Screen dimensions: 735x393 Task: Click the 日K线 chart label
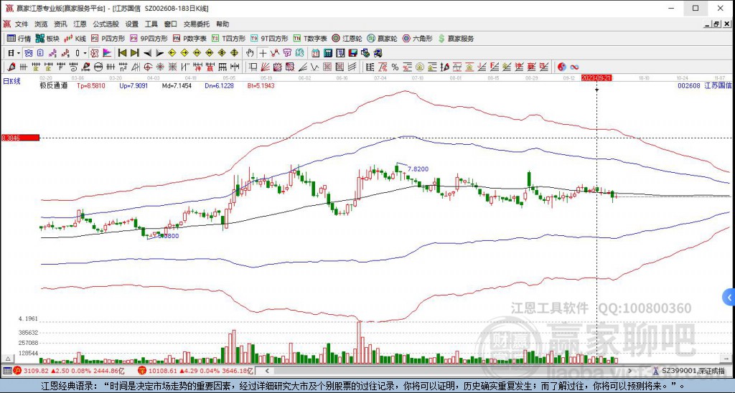click(11, 81)
